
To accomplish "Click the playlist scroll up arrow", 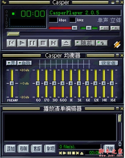I will coord(120,143).
